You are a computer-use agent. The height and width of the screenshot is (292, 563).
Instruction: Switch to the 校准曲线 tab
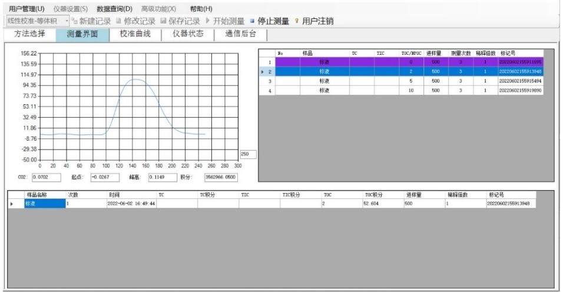[x=135, y=34]
